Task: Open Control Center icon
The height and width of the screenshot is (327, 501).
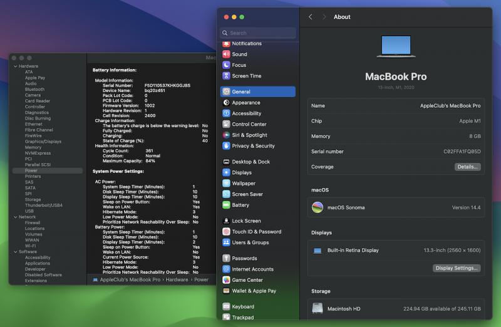Action: coord(226,124)
